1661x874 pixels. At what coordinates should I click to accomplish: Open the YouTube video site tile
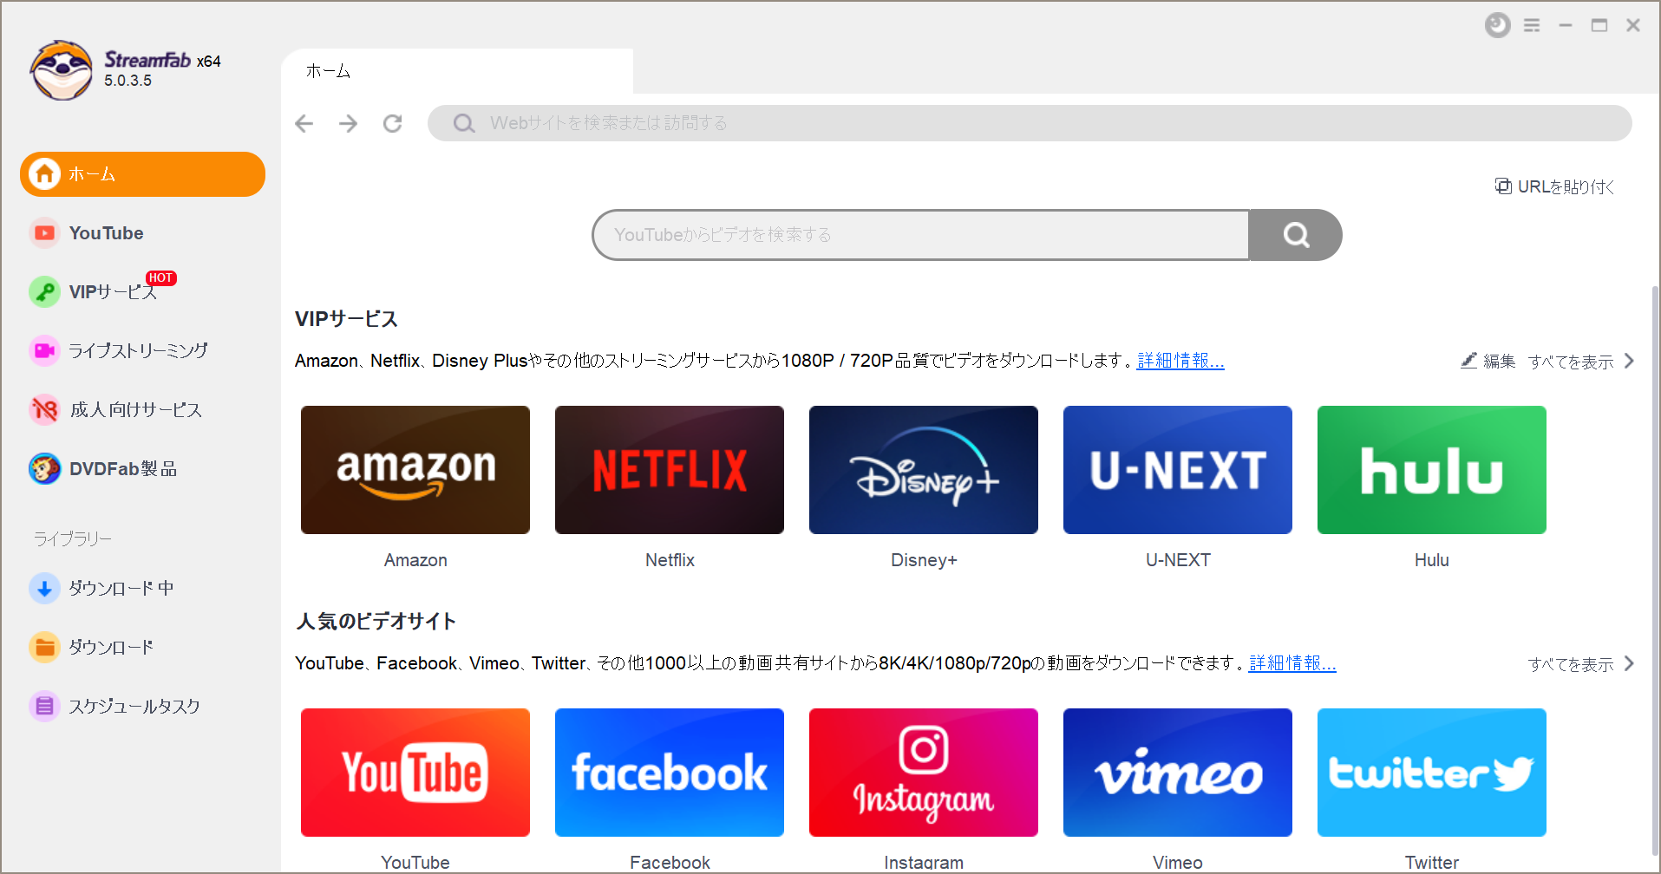click(x=415, y=773)
